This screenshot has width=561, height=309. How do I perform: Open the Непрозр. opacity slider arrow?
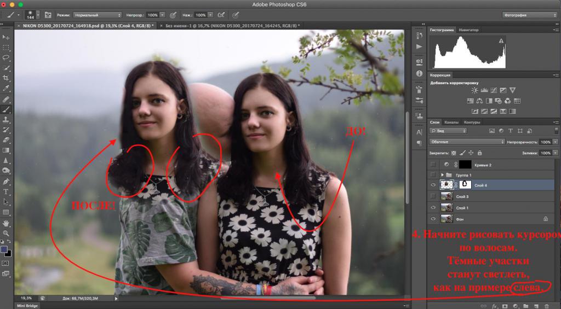(x=162, y=15)
